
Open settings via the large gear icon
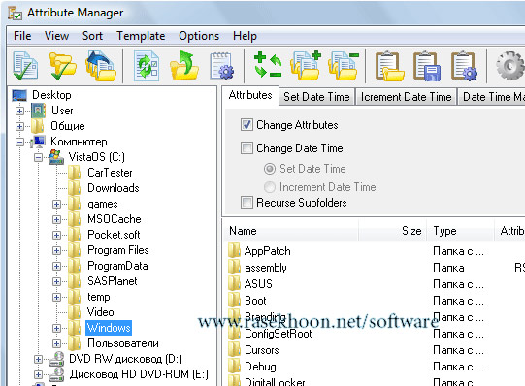pyautogui.click(x=510, y=65)
